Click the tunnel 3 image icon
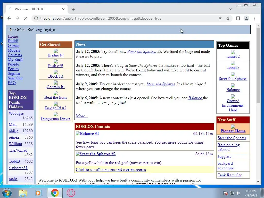 click(x=233, y=63)
